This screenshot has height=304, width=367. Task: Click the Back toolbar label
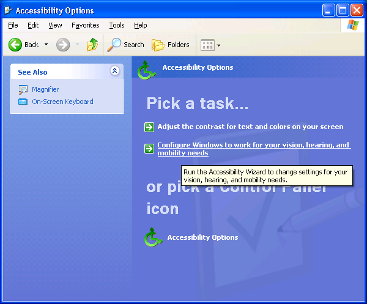[x=32, y=45]
